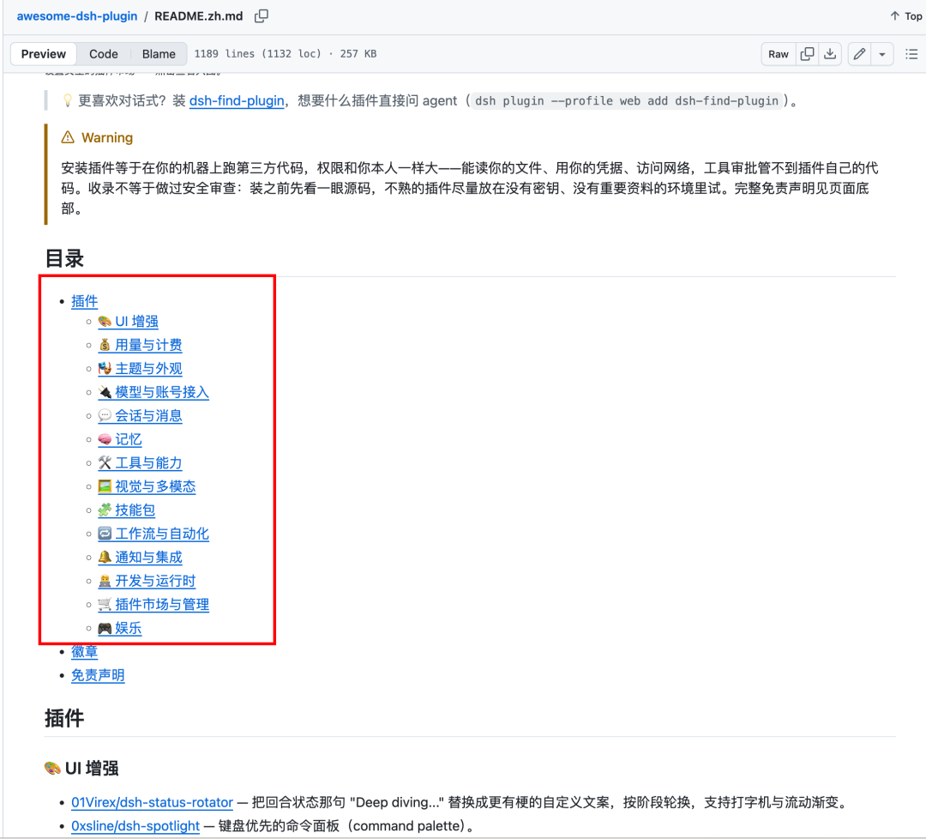This screenshot has height=839, width=926.
Task: Jump to Top arrow link
Action: click(906, 16)
